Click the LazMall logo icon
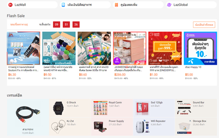219x138 pixels. pyautogui.click(x=10, y=5)
